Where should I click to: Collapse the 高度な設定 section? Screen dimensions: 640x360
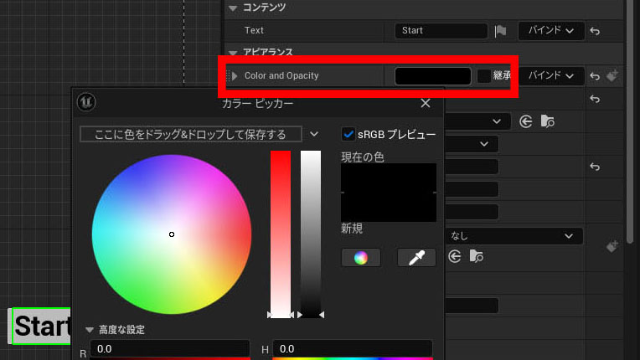click(90, 329)
